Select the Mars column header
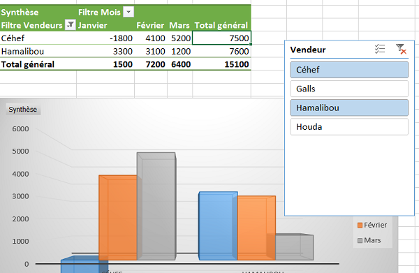 pyautogui.click(x=180, y=25)
